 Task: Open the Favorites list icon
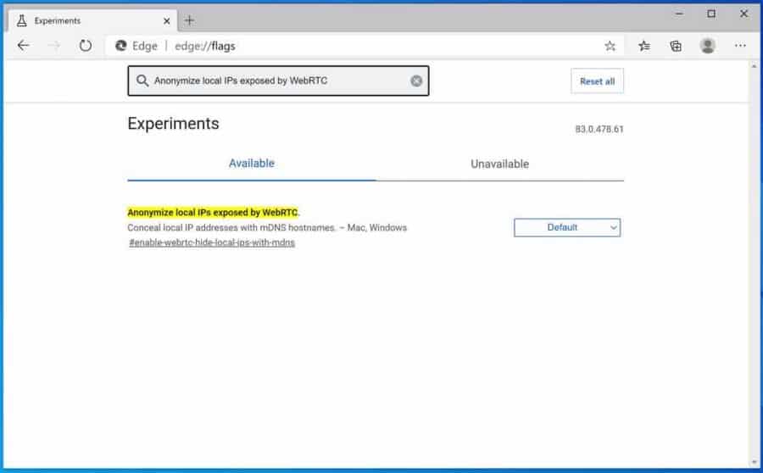point(643,46)
